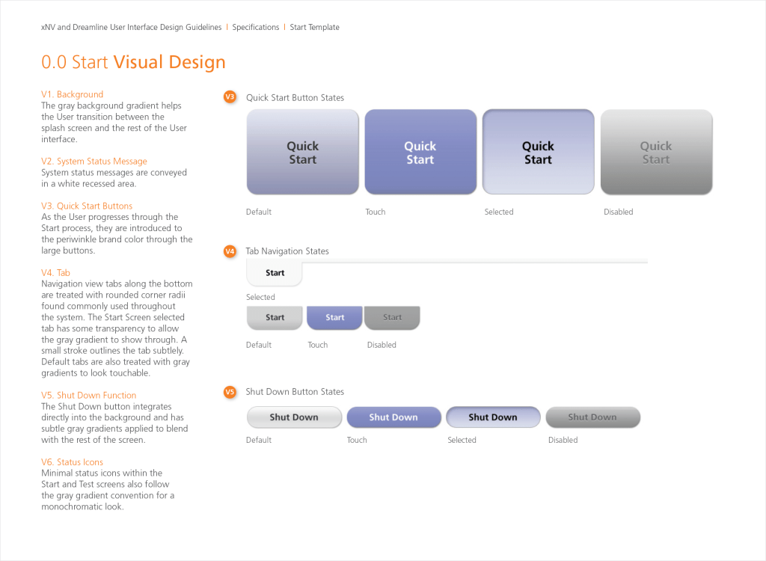Click Start Template in the breadcrumb
766x561 pixels.
(x=314, y=27)
